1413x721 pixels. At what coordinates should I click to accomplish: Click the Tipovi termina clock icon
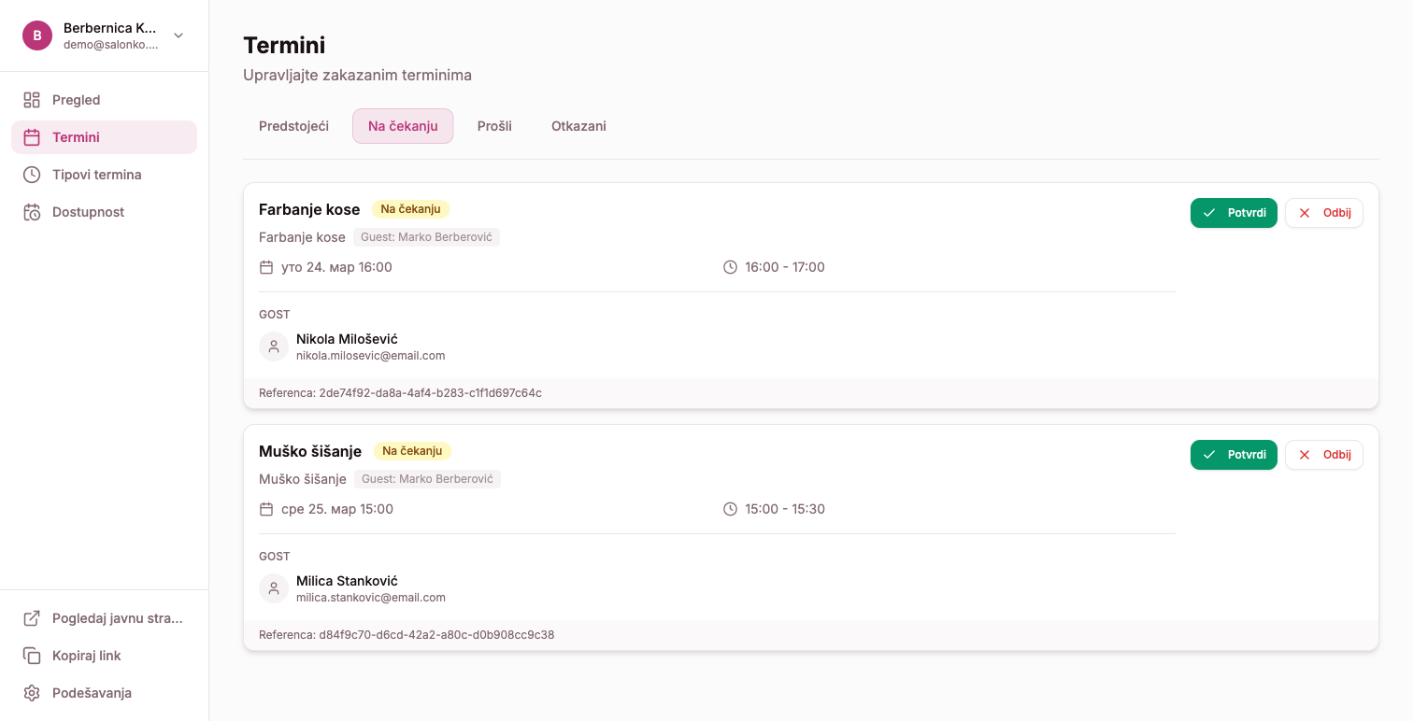click(x=32, y=175)
